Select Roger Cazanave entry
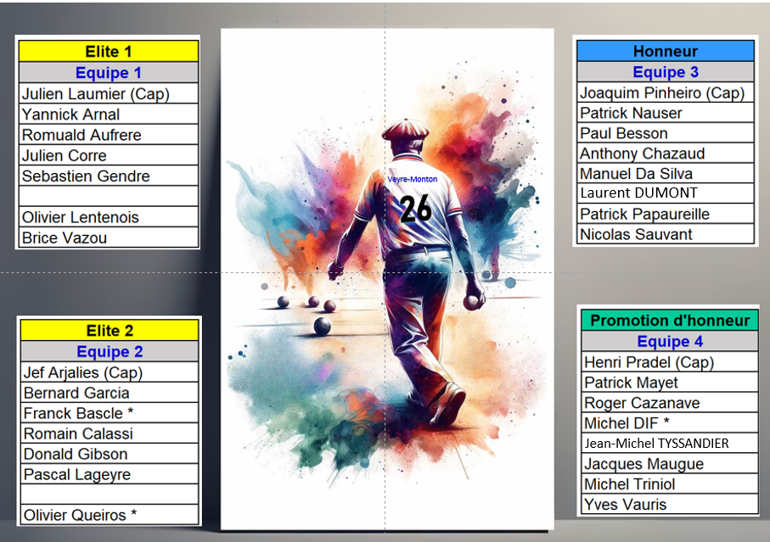The height and width of the screenshot is (542, 770). coord(670,403)
